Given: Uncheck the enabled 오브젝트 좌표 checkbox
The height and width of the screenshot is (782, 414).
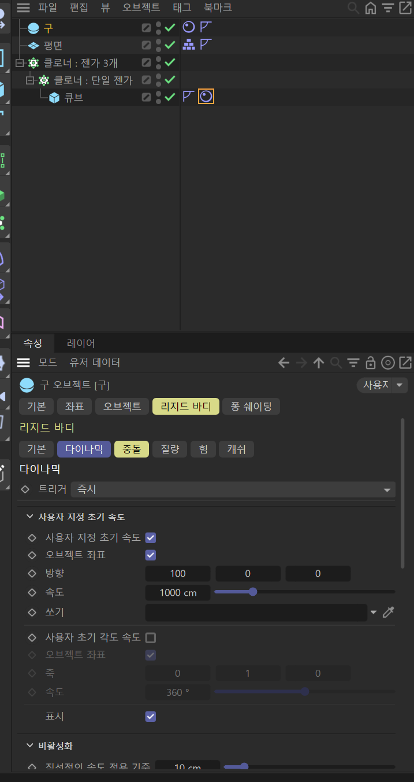Looking at the screenshot, I should (x=151, y=555).
